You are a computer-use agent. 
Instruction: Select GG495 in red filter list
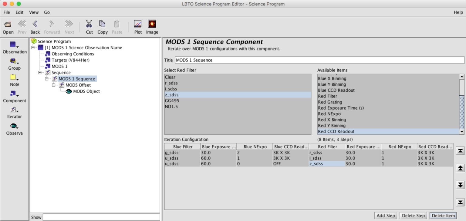[x=238, y=101]
